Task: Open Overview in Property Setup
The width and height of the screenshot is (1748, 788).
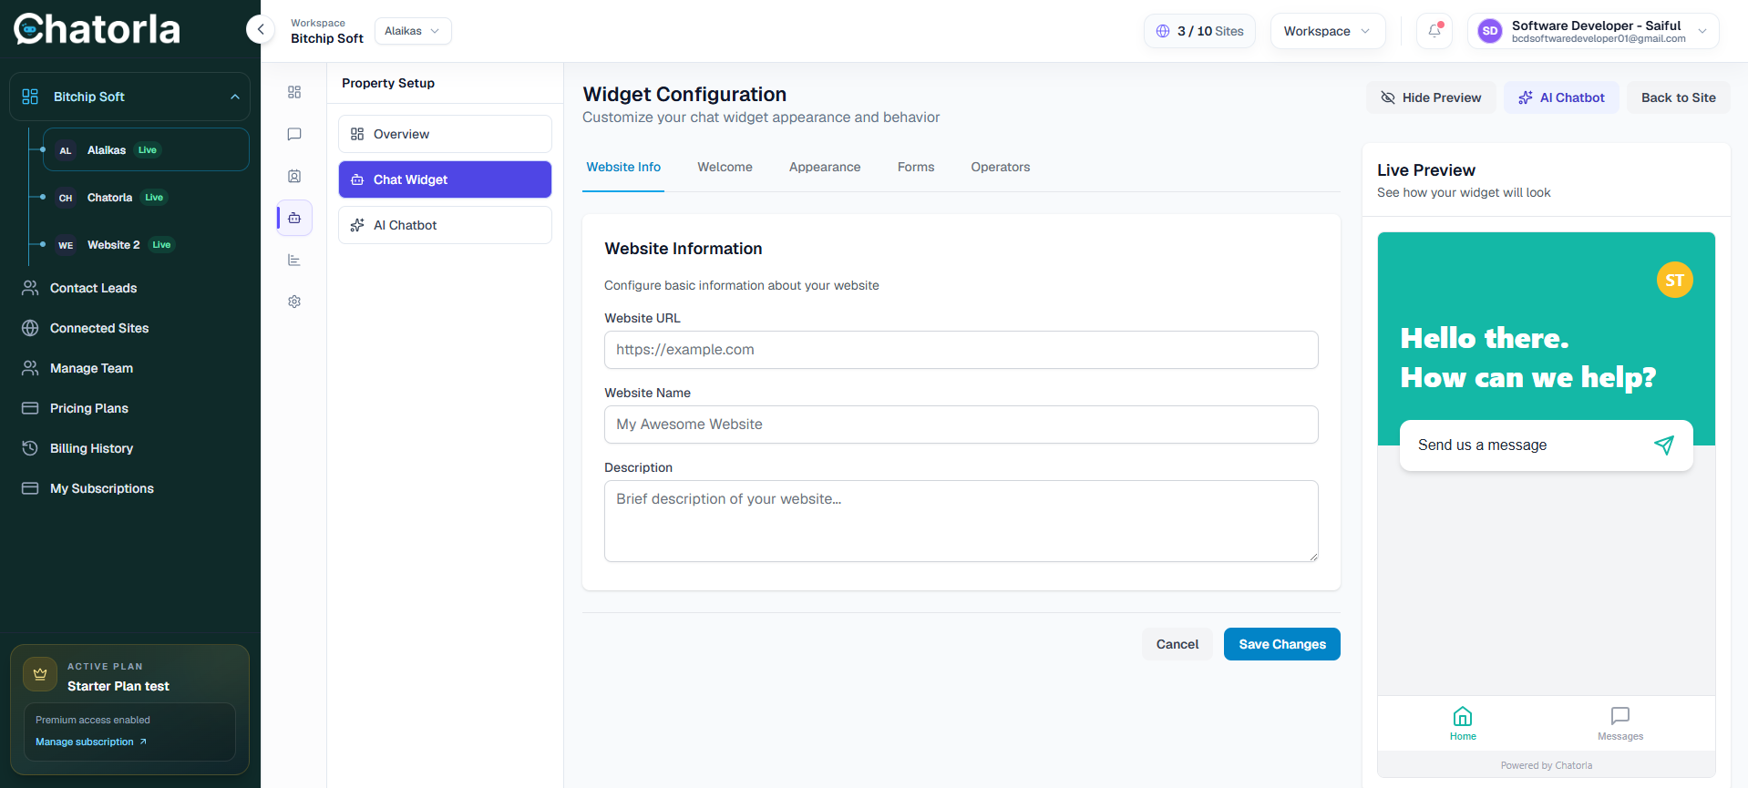Action: pyautogui.click(x=445, y=134)
